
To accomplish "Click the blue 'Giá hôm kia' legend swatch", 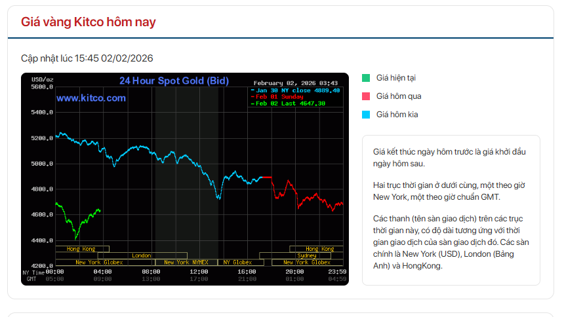I will point(366,115).
